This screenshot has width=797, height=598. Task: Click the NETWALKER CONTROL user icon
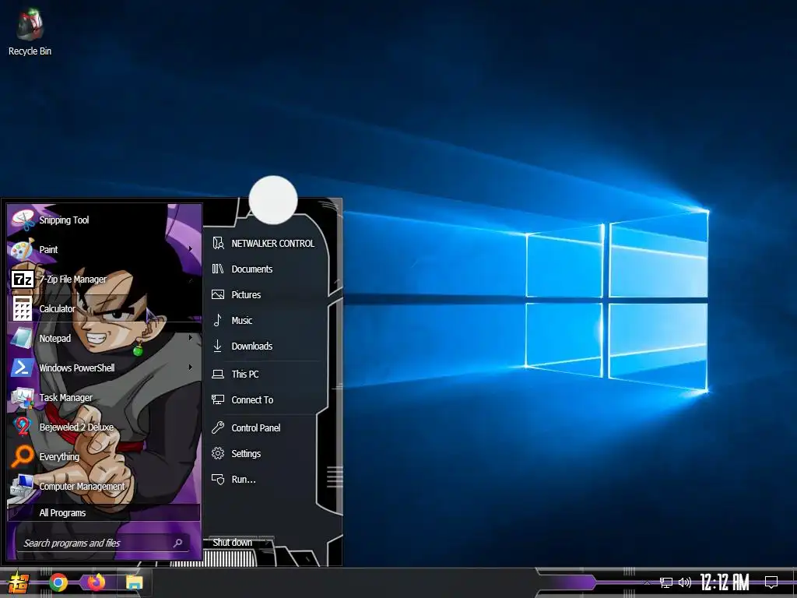pos(218,243)
